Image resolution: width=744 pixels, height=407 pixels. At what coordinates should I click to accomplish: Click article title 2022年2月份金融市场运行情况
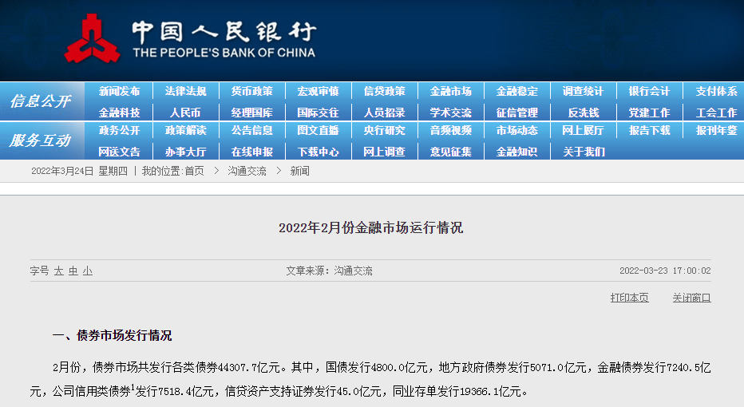(x=370, y=227)
